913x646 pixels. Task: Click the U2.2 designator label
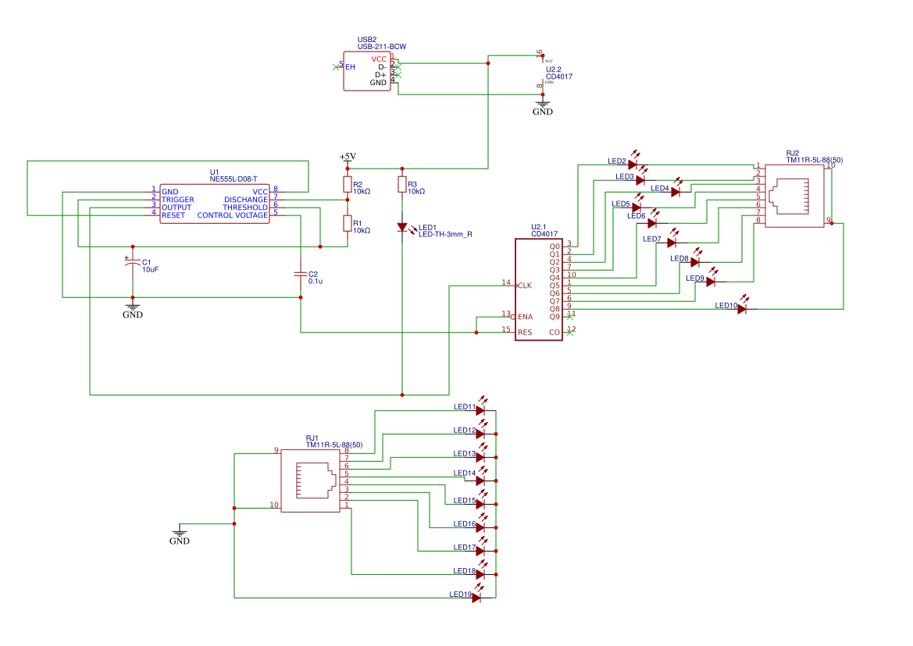[x=553, y=69]
